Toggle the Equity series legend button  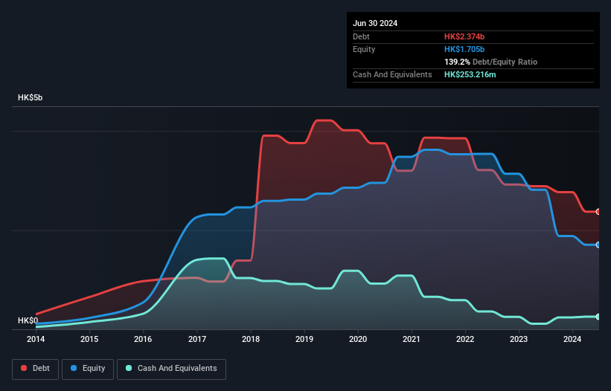coord(88,369)
